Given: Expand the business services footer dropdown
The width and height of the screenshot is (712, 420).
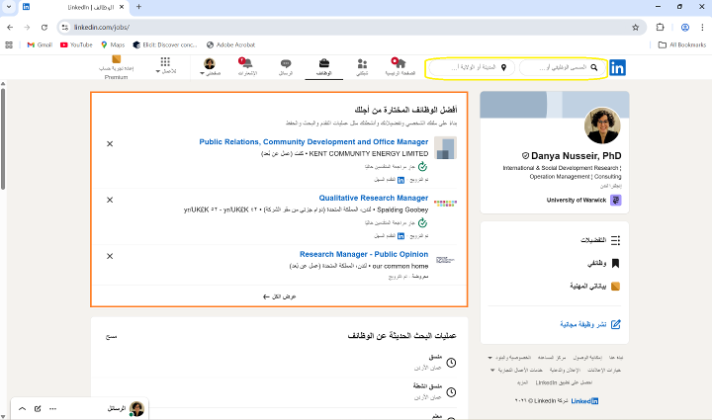Looking at the screenshot, I should [x=516, y=371].
